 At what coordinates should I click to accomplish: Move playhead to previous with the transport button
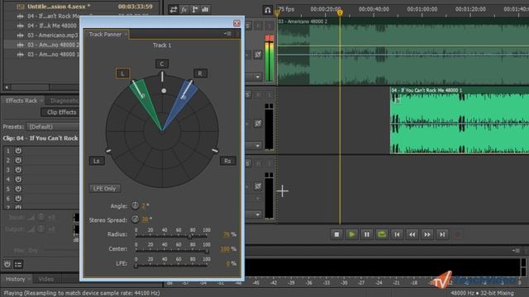point(397,234)
